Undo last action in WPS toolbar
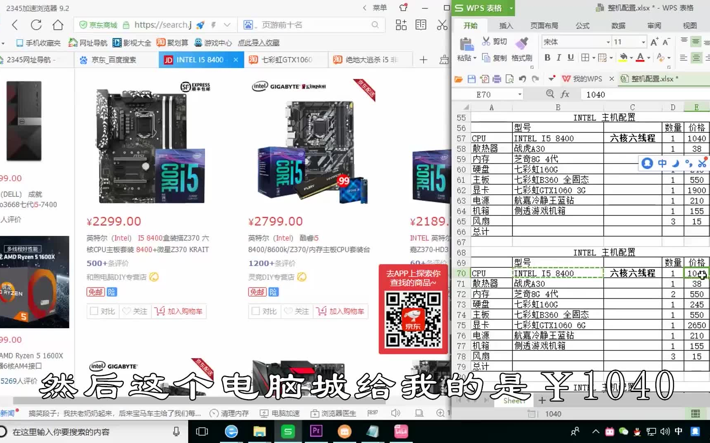 (522, 79)
